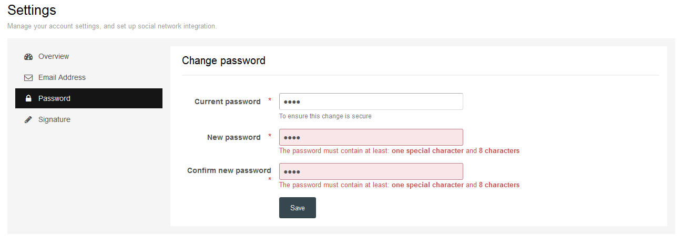Click the Settings page title

[x=32, y=9]
